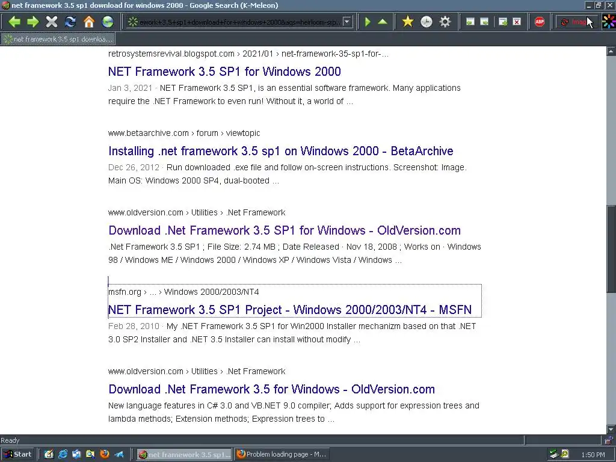Image resolution: width=616 pixels, height=462 pixels.
Task: Click the globe search toolbar icon
Action: pos(108,22)
